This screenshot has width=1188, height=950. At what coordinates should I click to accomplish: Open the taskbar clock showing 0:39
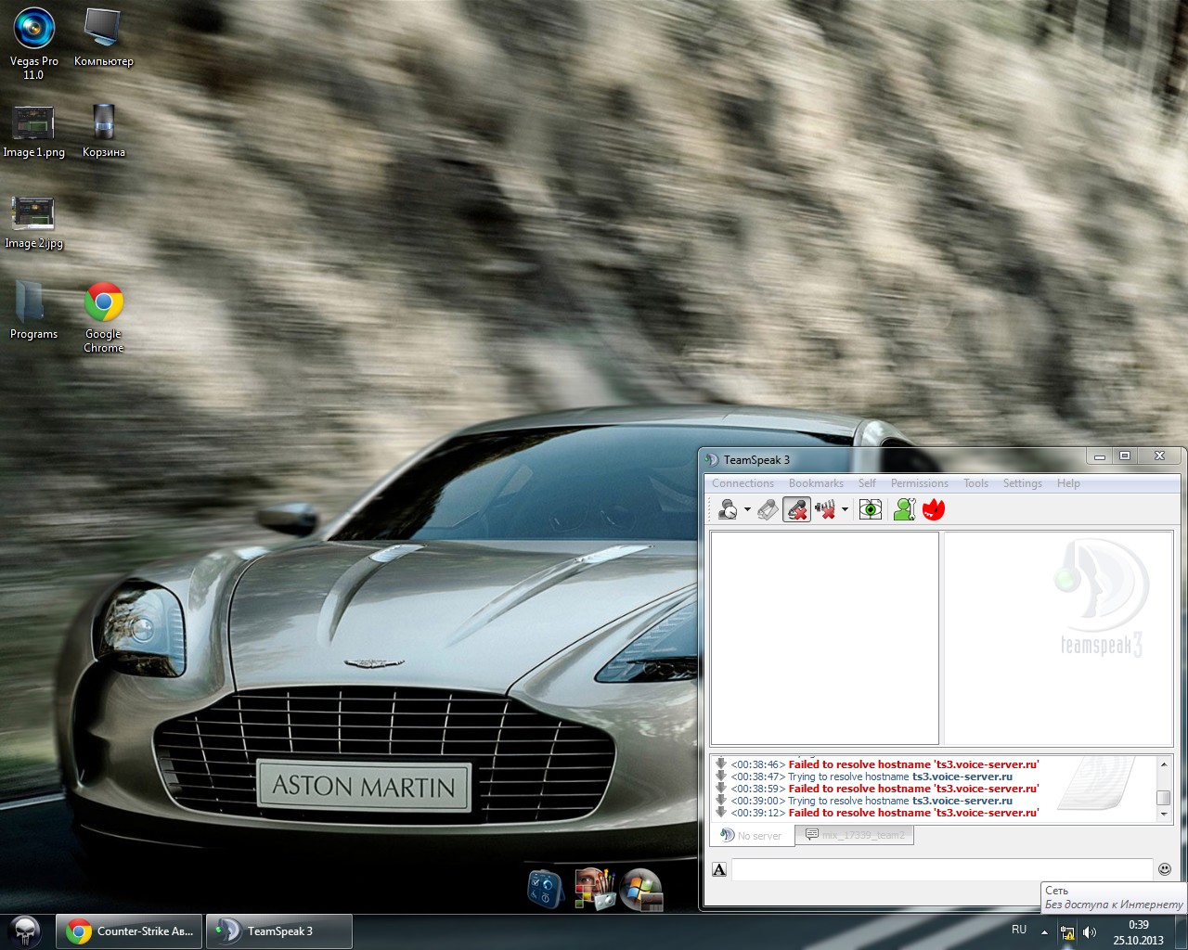tap(1138, 931)
